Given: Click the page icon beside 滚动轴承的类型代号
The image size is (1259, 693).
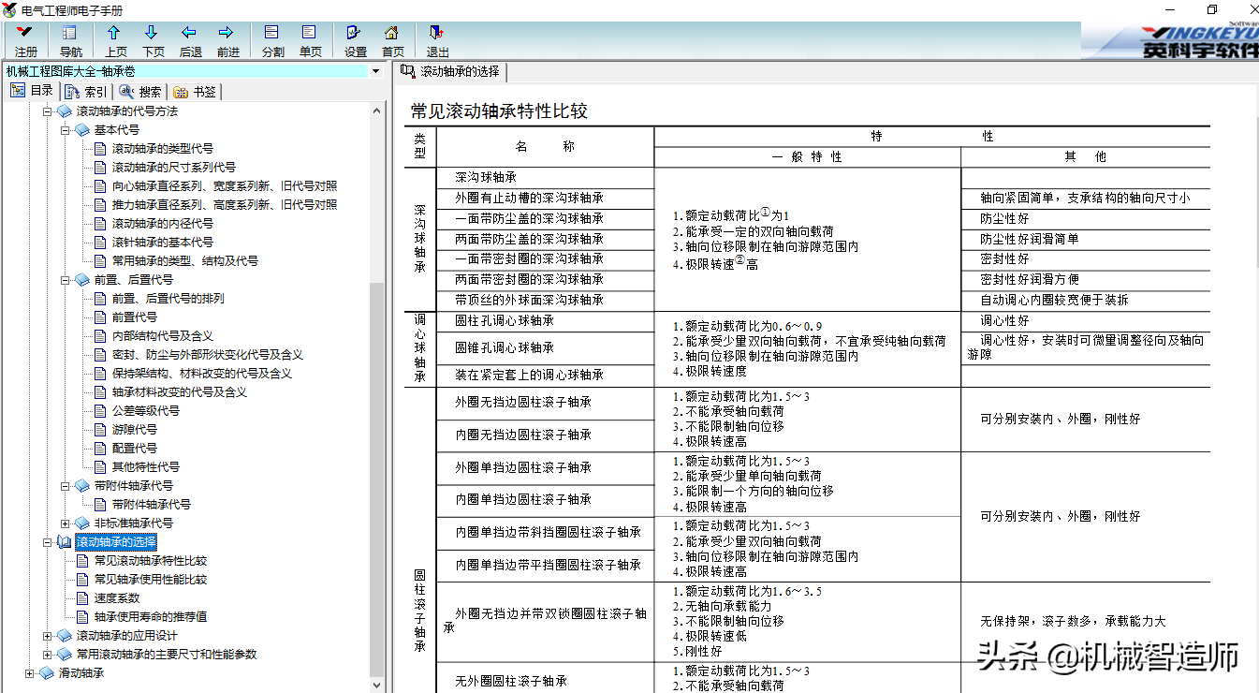Looking at the screenshot, I should pyautogui.click(x=101, y=149).
